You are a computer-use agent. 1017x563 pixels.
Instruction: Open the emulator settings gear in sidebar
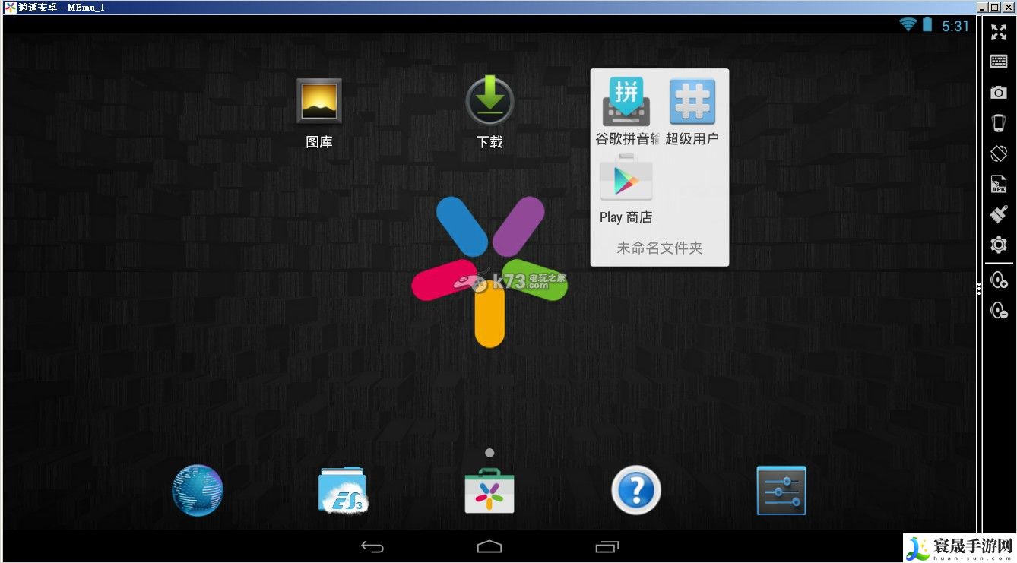coord(999,245)
